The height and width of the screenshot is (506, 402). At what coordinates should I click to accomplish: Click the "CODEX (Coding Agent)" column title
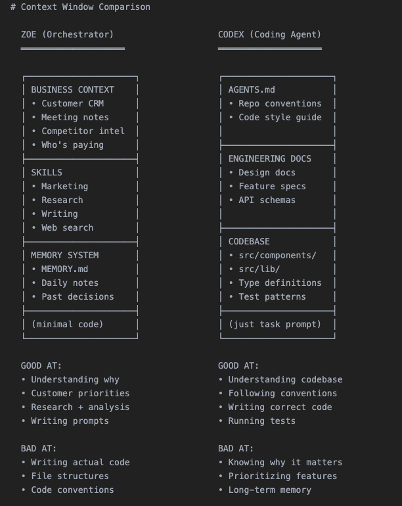tap(269, 34)
